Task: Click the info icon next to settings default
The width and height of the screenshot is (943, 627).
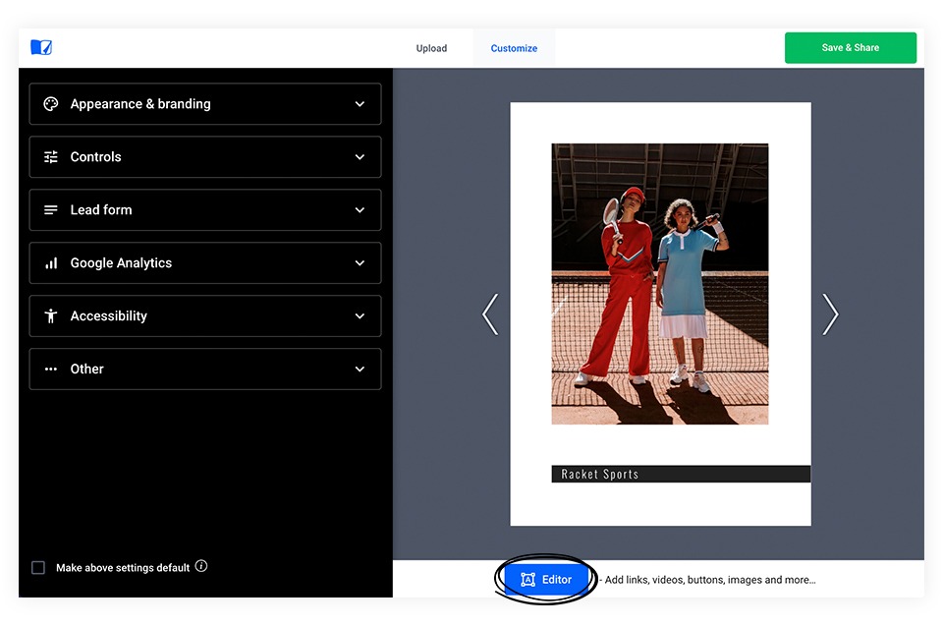Action: click(201, 566)
